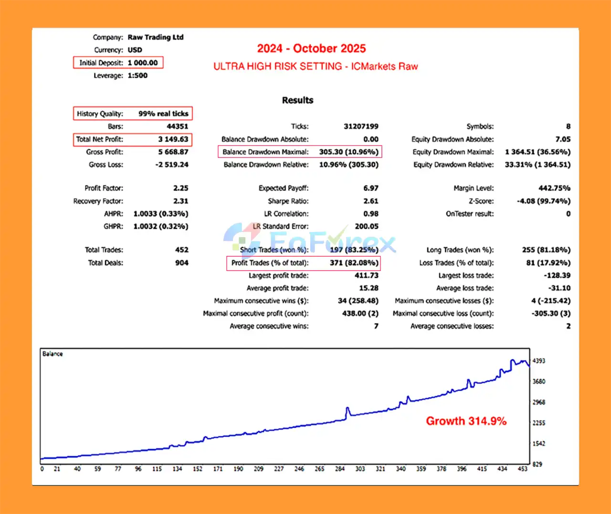
Task: Click the Results section heading
Action: click(x=297, y=100)
